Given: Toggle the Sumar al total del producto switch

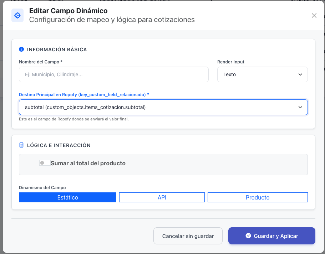Looking at the screenshot, I should 45,163.
